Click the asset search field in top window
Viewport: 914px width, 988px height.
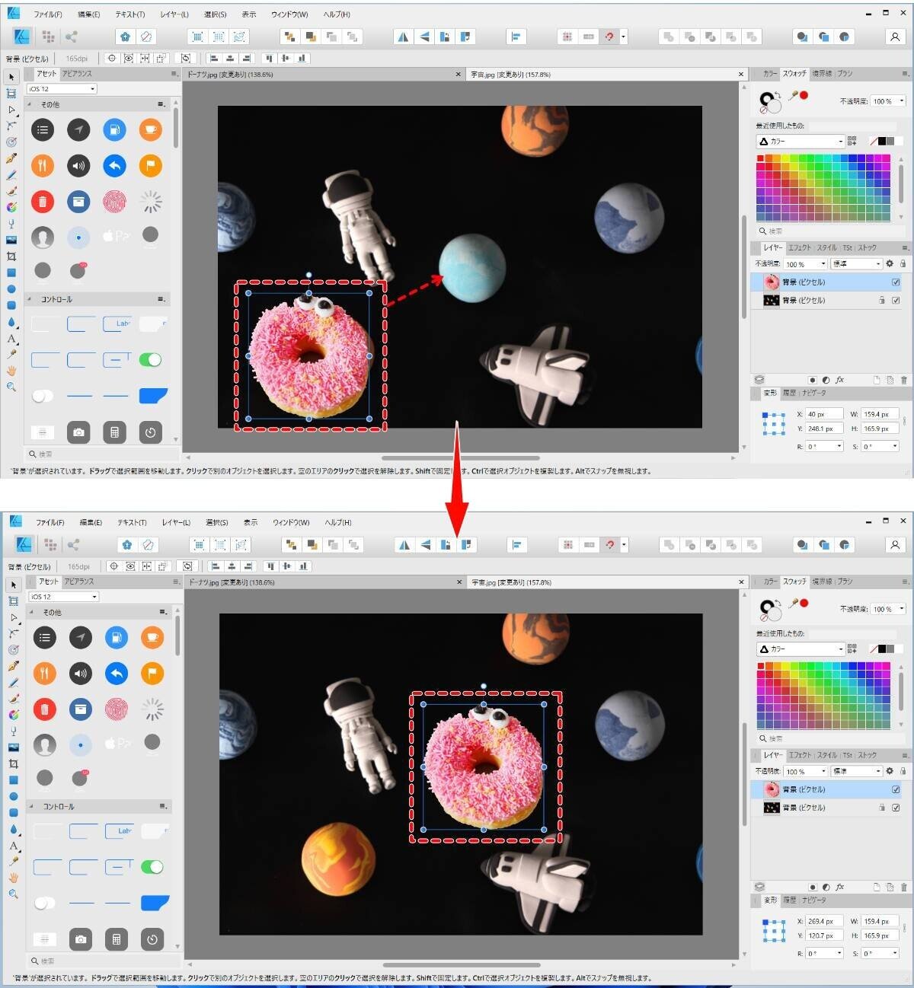(x=101, y=454)
